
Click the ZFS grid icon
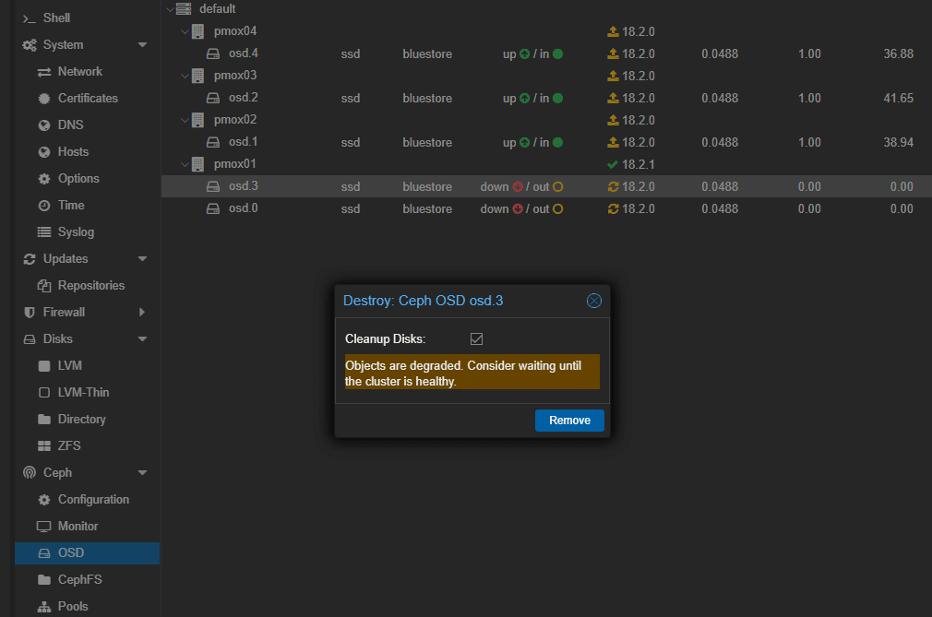pyautogui.click(x=44, y=446)
